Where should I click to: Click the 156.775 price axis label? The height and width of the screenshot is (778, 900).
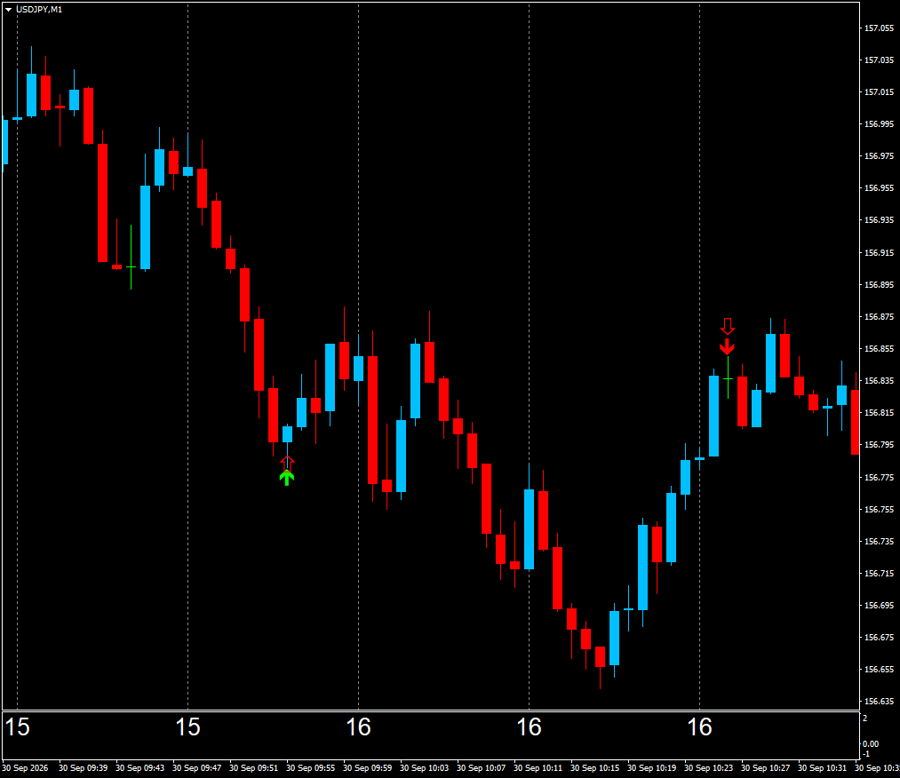tap(879, 477)
